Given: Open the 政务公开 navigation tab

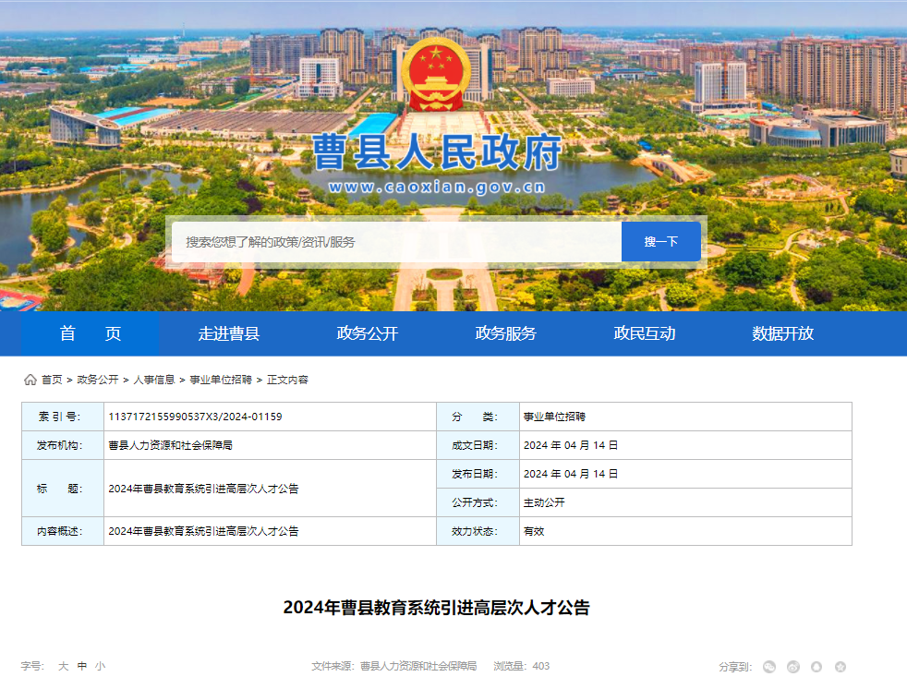Looking at the screenshot, I should (368, 333).
